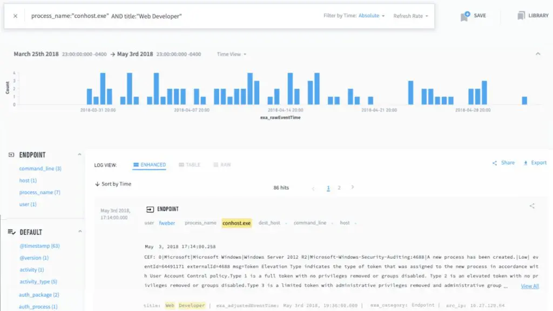553x311 pixels.
Task: Click the Share icon above the results
Action: click(495, 163)
